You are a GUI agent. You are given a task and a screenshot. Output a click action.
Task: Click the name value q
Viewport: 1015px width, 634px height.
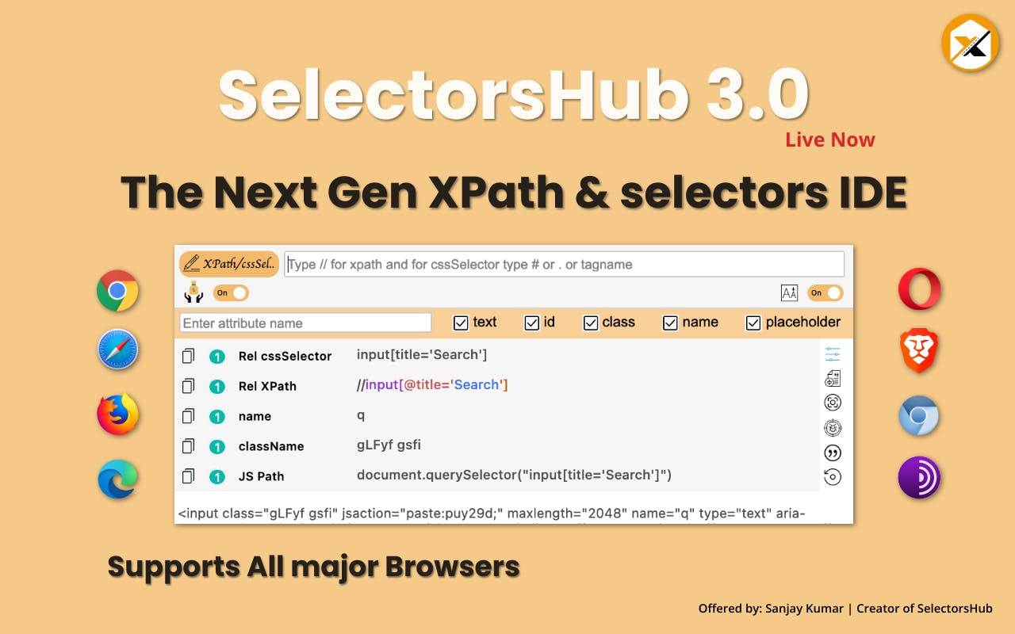click(x=361, y=415)
